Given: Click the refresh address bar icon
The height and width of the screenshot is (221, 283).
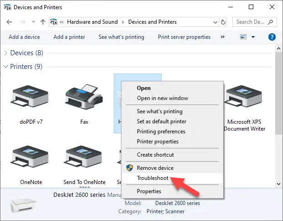Looking at the screenshot, I should pyautogui.click(x=223, y=22).
